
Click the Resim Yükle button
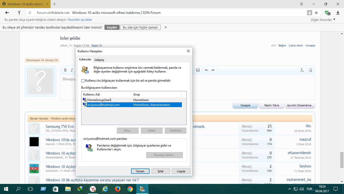[272, 105]
